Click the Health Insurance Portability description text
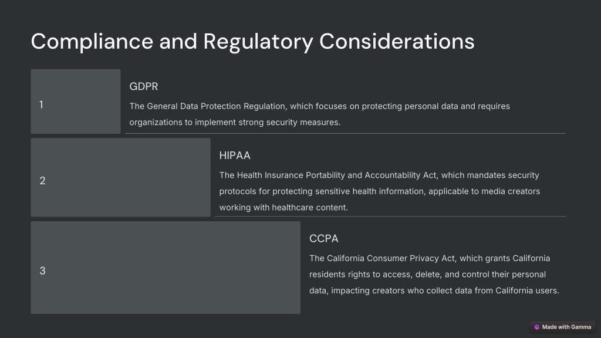This screenshot has width=601, height=338. [x=380, y=191]
